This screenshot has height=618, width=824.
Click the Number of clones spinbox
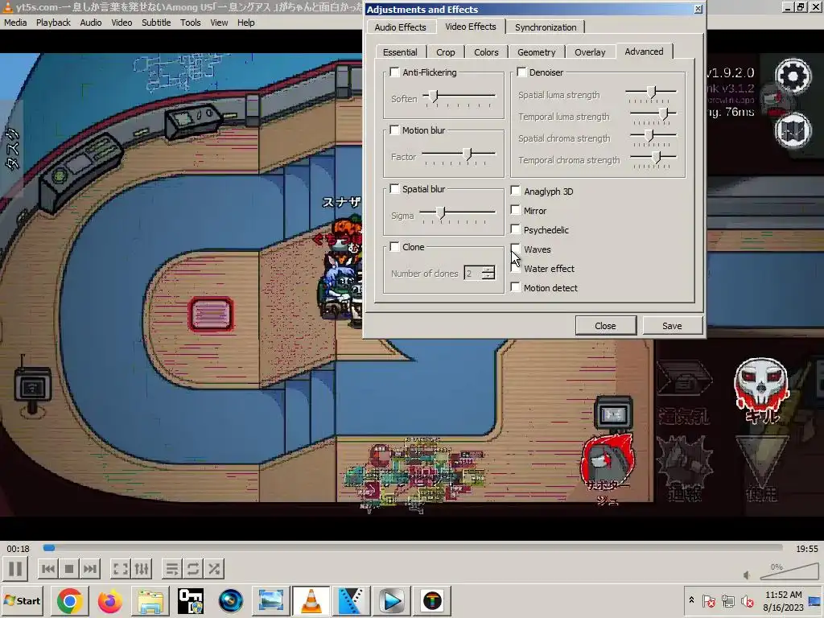(x=480, y=273)
